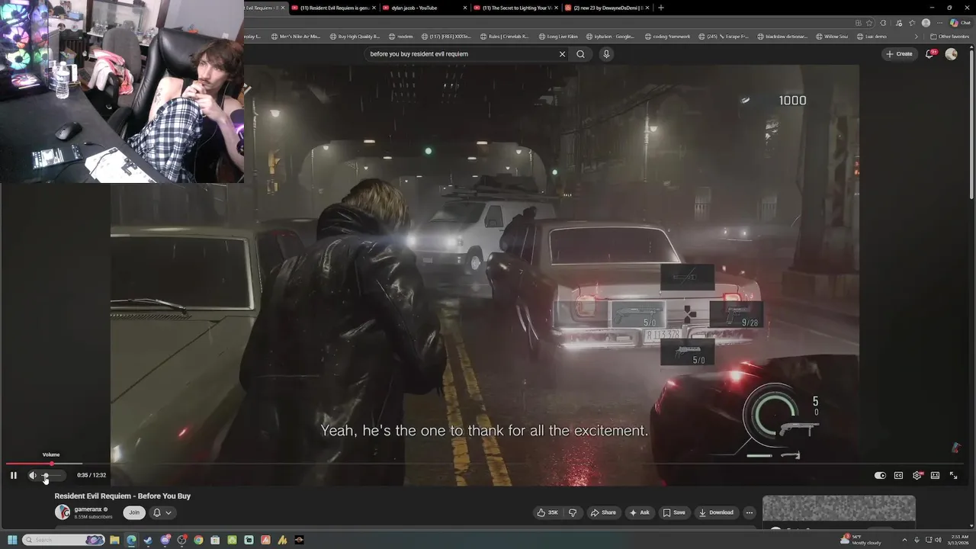Image resolution: width=976 pixels, height=549 pixels.
Task: Start voice search with microphone
Action: coord(606,54)
